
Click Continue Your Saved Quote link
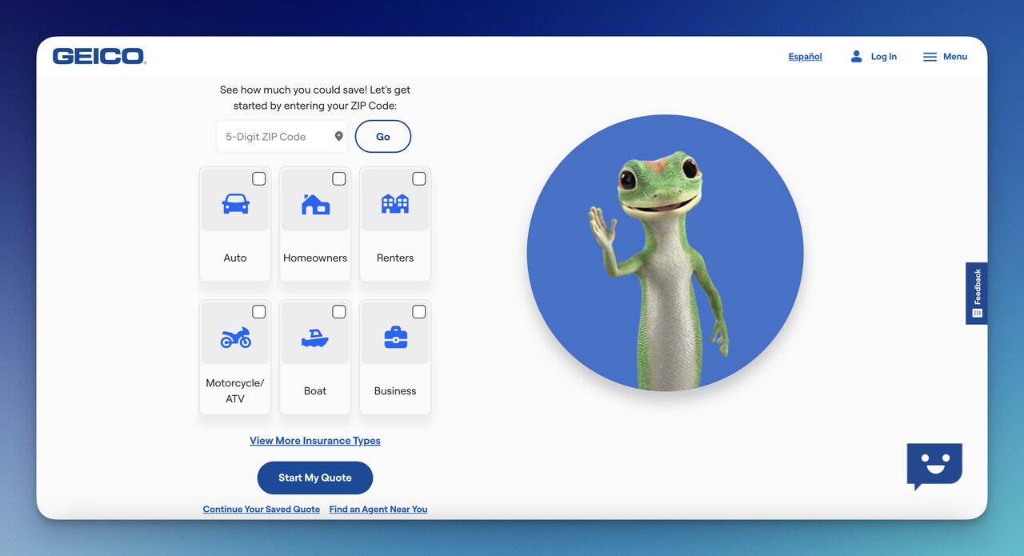262,509
